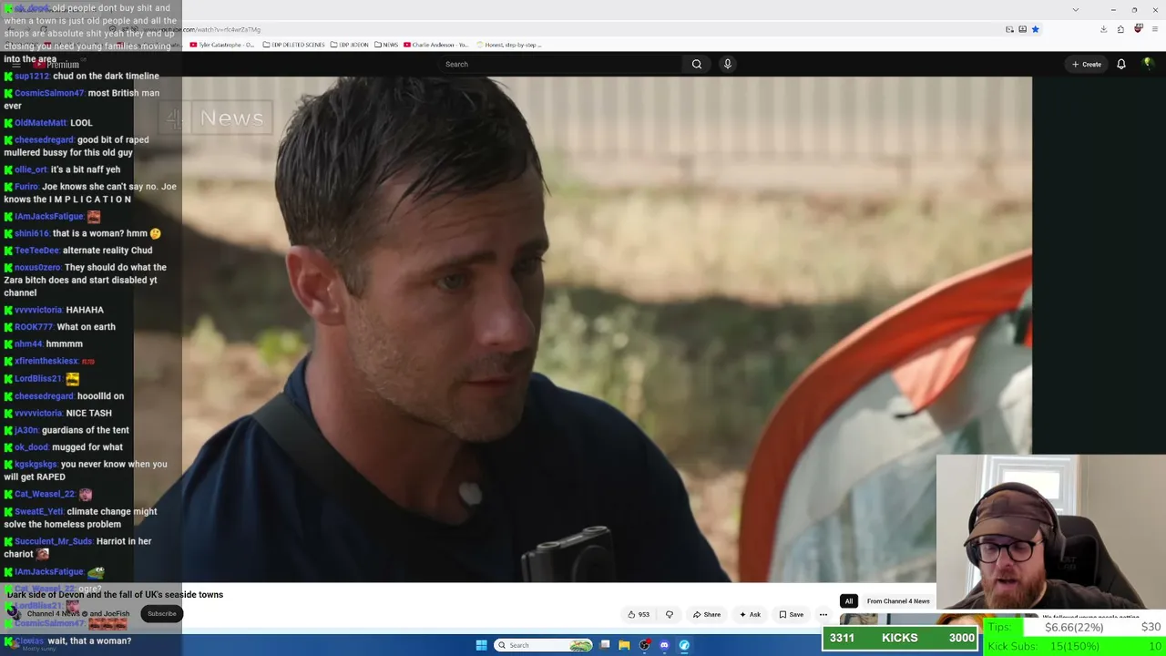Open browser extensions puzzle icon
The width and height of the screenshot is (1166, 656).
click(1120, 29)
